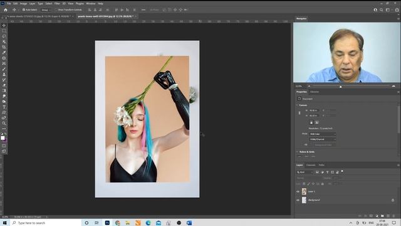This screenshot has height=226, width=401.
Task: Click the background color swatch
Action: [5, 140]
